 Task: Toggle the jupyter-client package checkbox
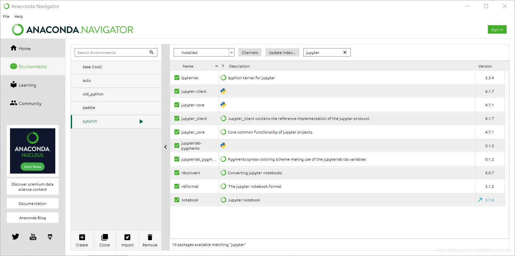click(177, 91)
